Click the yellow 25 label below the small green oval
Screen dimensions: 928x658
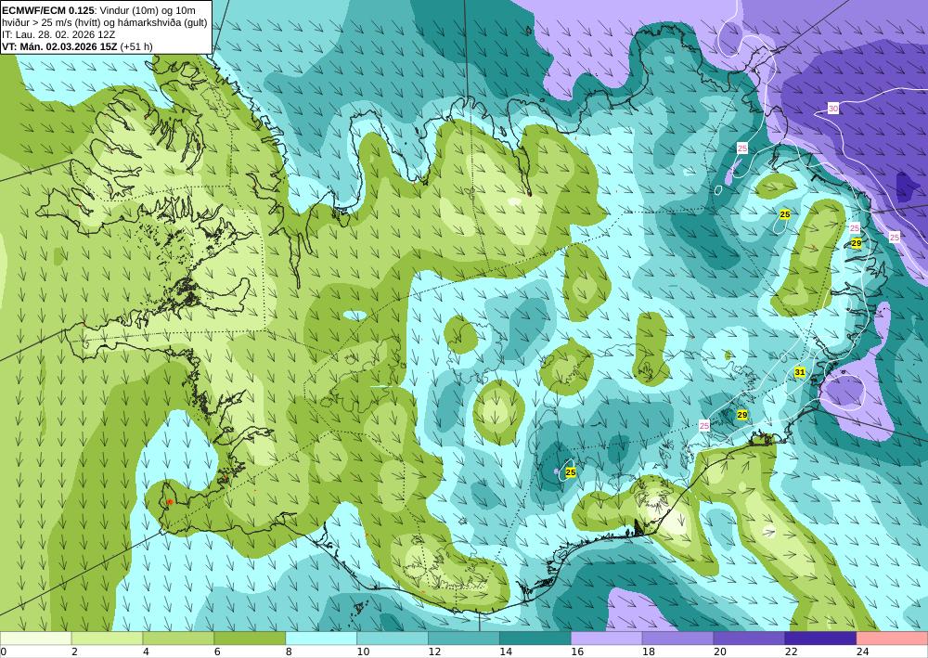(x=785, y=214)
